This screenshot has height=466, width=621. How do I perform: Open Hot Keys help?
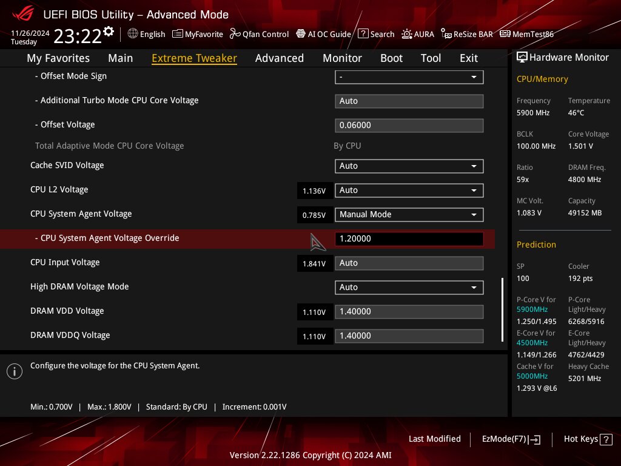click(588, 439)
